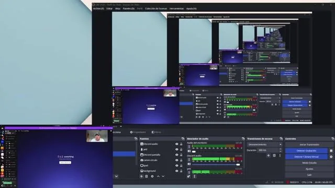The height and width of the screenshot is (188, 335).
Task: Open virtual camera settings gear icon
Action: pyautogui.click(x=331, y=157)
